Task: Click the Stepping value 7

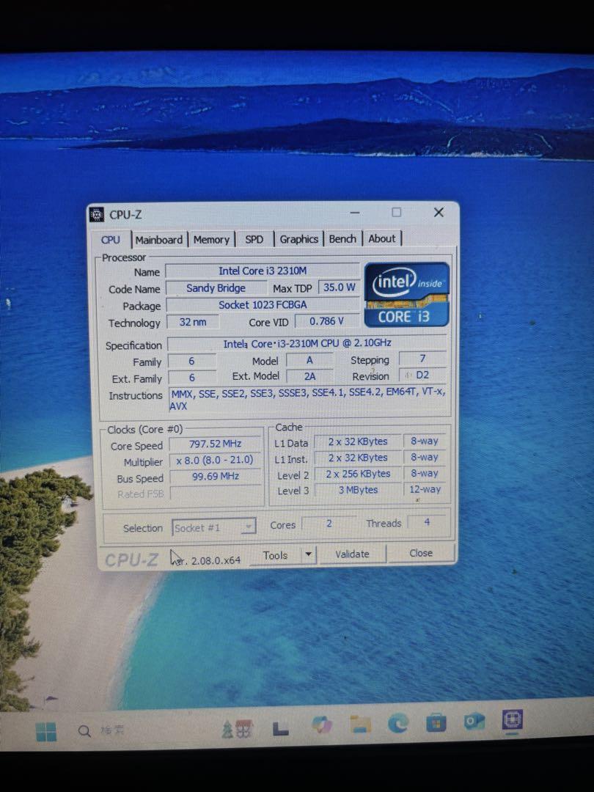Action: click(x=422, y=359)
